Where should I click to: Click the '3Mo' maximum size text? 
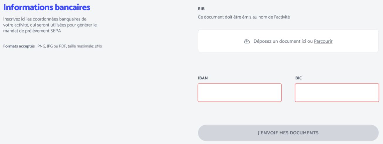pyautogui.click(x=98, y=46)
